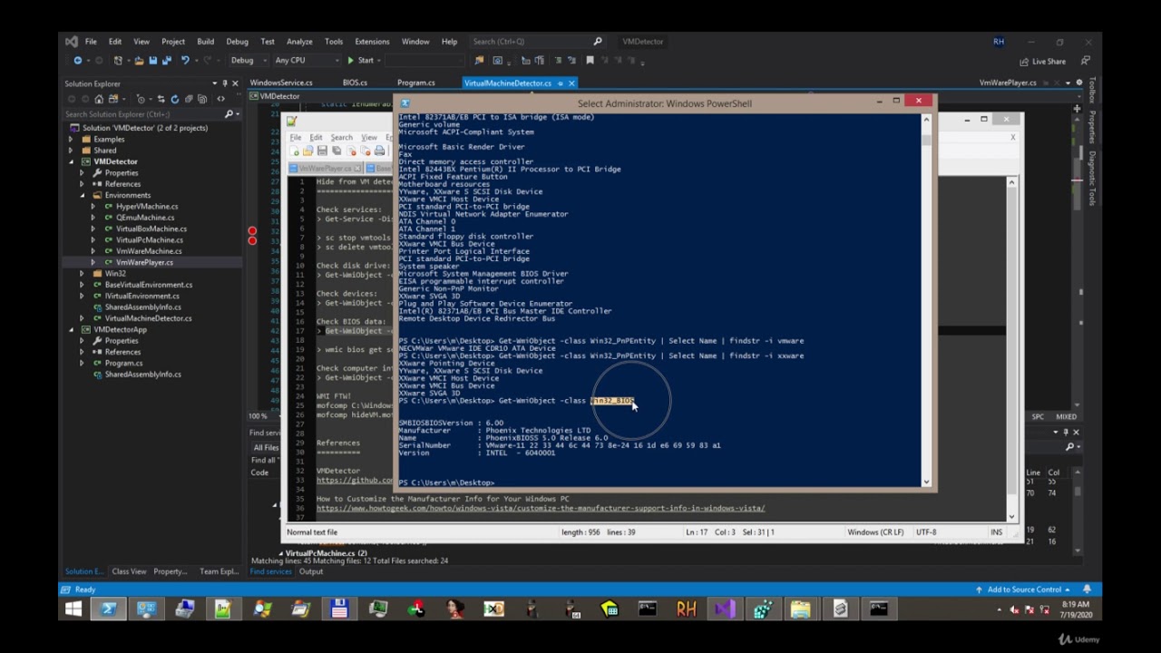
Task: Click the Save icon in Visual Studio toolbar
Action: pyautogui.click(x=152, y=61)
